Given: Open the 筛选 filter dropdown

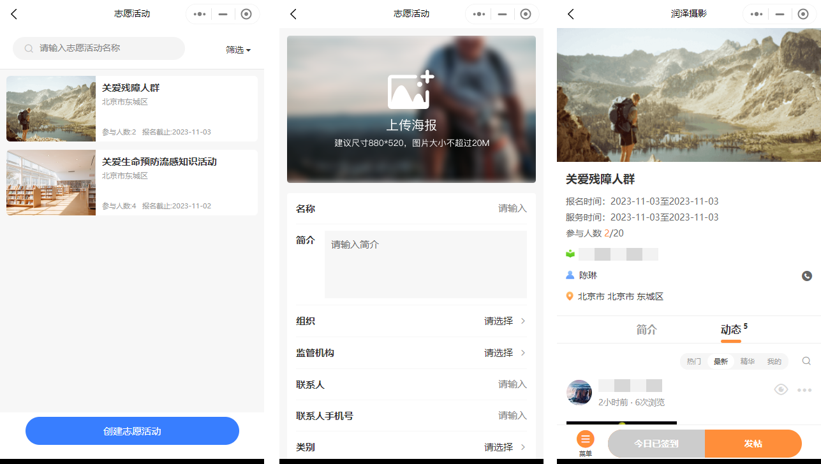Looking at the screenshot, I should tap(238, 50).
